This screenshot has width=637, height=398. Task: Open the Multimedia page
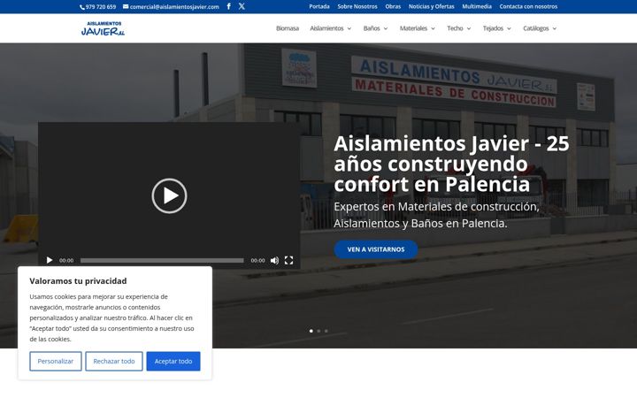pyautogui.click(x=477, y=6)
